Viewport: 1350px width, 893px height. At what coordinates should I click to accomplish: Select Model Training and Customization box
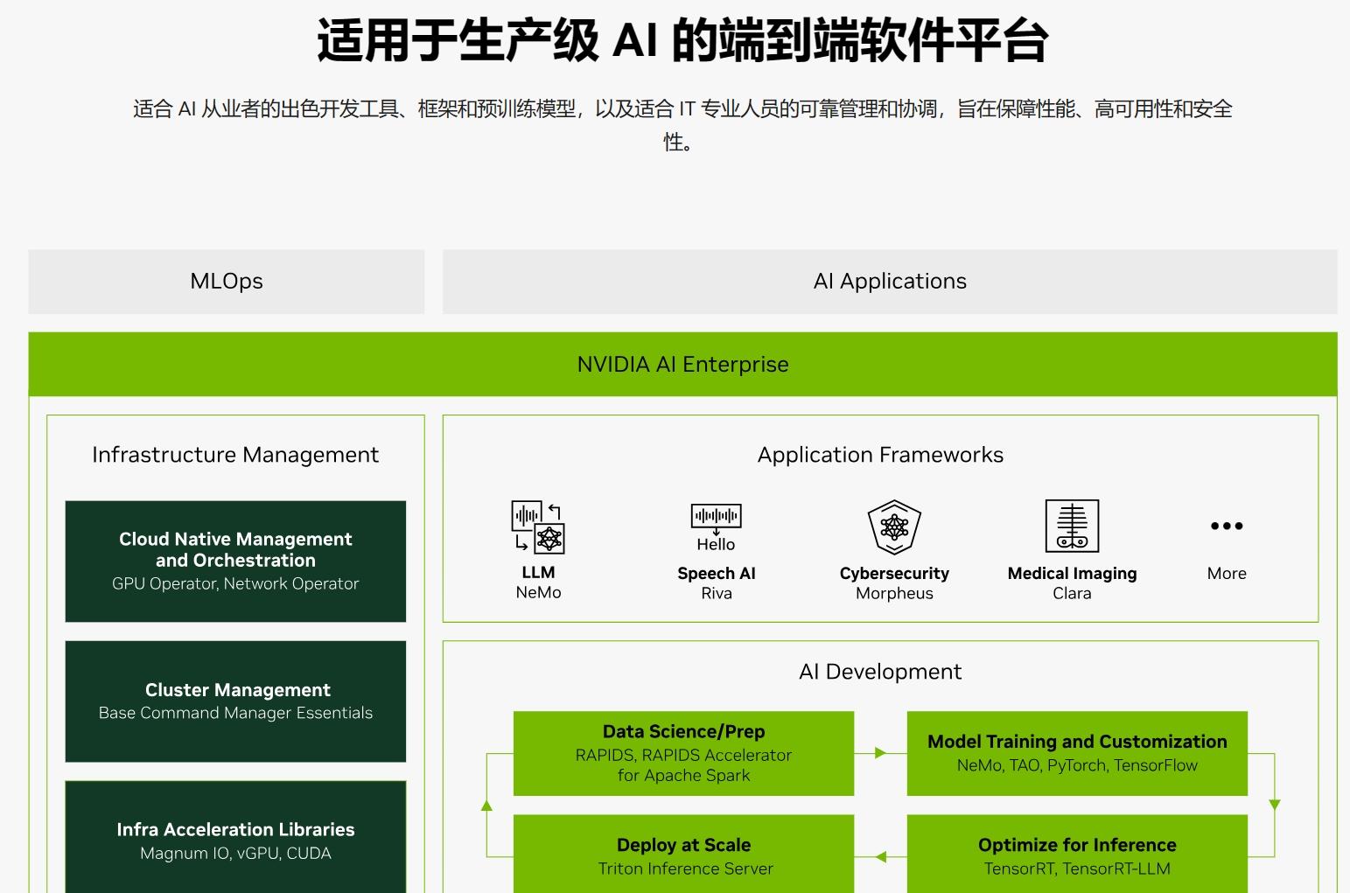(x=1077, y=753)
